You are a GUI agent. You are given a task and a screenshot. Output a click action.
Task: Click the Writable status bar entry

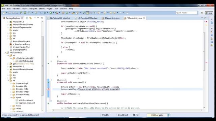pos(105,115)
